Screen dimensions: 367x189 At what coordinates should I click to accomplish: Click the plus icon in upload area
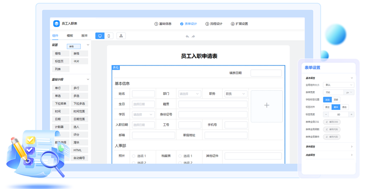267,105
